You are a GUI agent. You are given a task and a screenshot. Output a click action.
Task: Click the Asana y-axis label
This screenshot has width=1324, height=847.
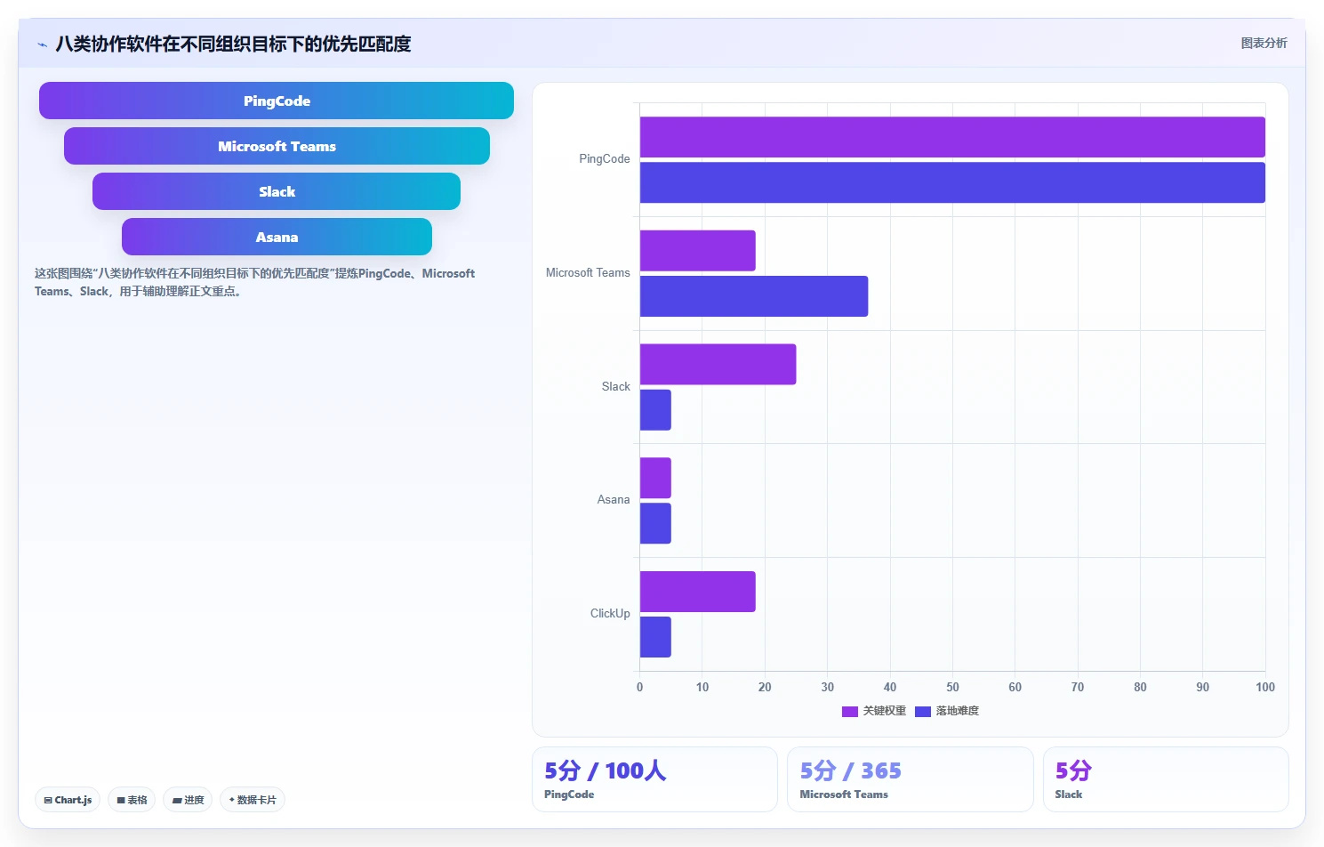point(614,500)
